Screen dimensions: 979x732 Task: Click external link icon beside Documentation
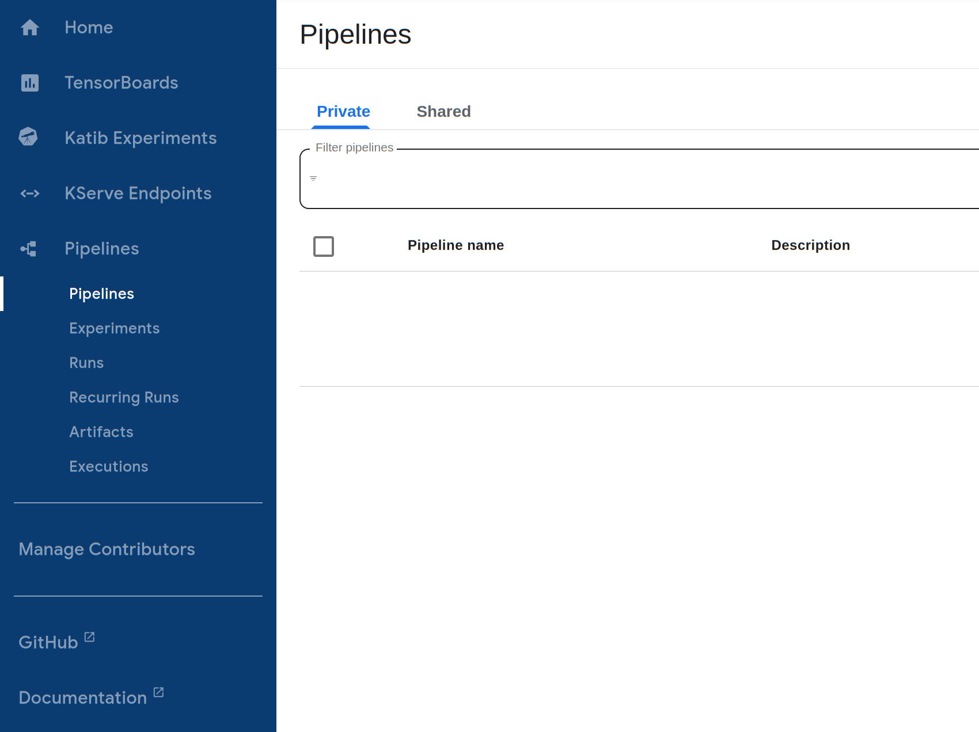tap(158, 692)
